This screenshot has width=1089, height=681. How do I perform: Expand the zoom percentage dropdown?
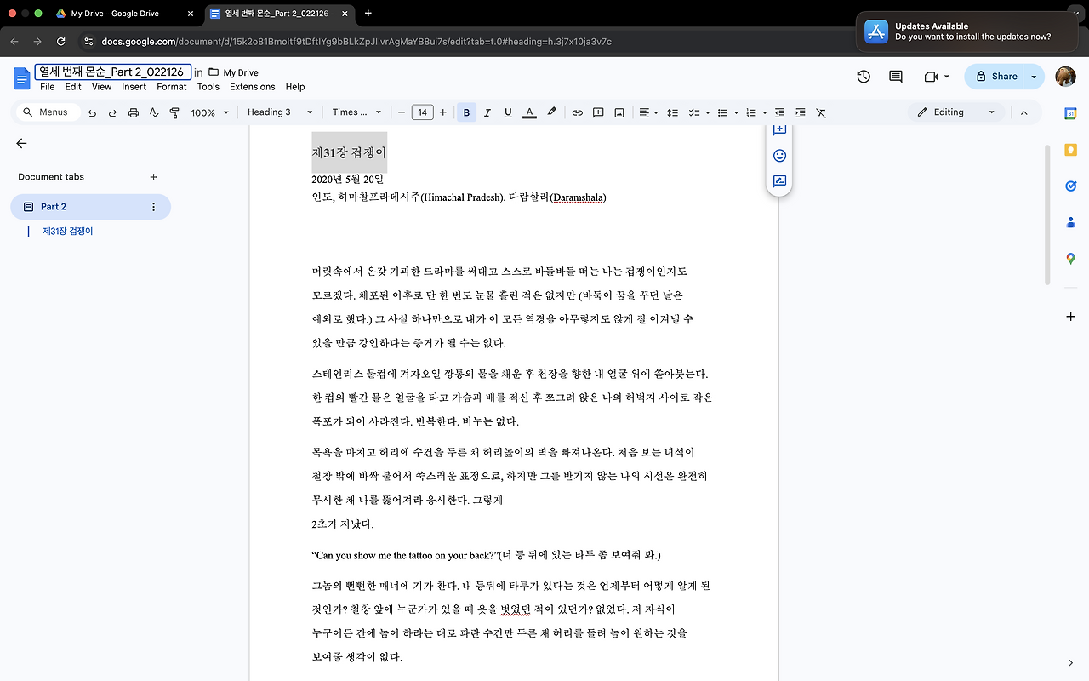coord(209,112)
